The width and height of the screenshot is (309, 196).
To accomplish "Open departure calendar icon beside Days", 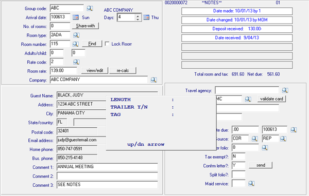I will tap(146, 17).
